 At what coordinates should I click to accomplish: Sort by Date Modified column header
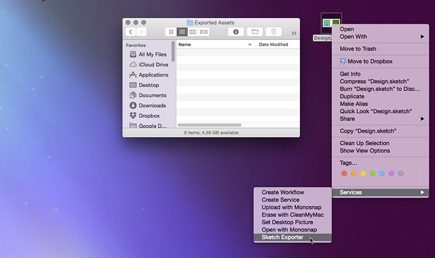(273, 44)
